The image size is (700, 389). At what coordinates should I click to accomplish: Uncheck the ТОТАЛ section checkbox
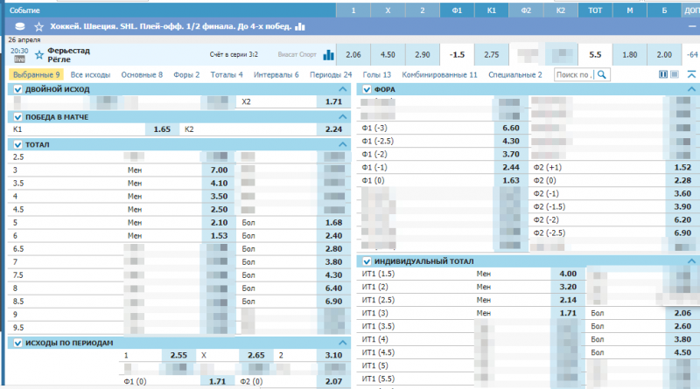pyautogui.click(x=17, y=144)
